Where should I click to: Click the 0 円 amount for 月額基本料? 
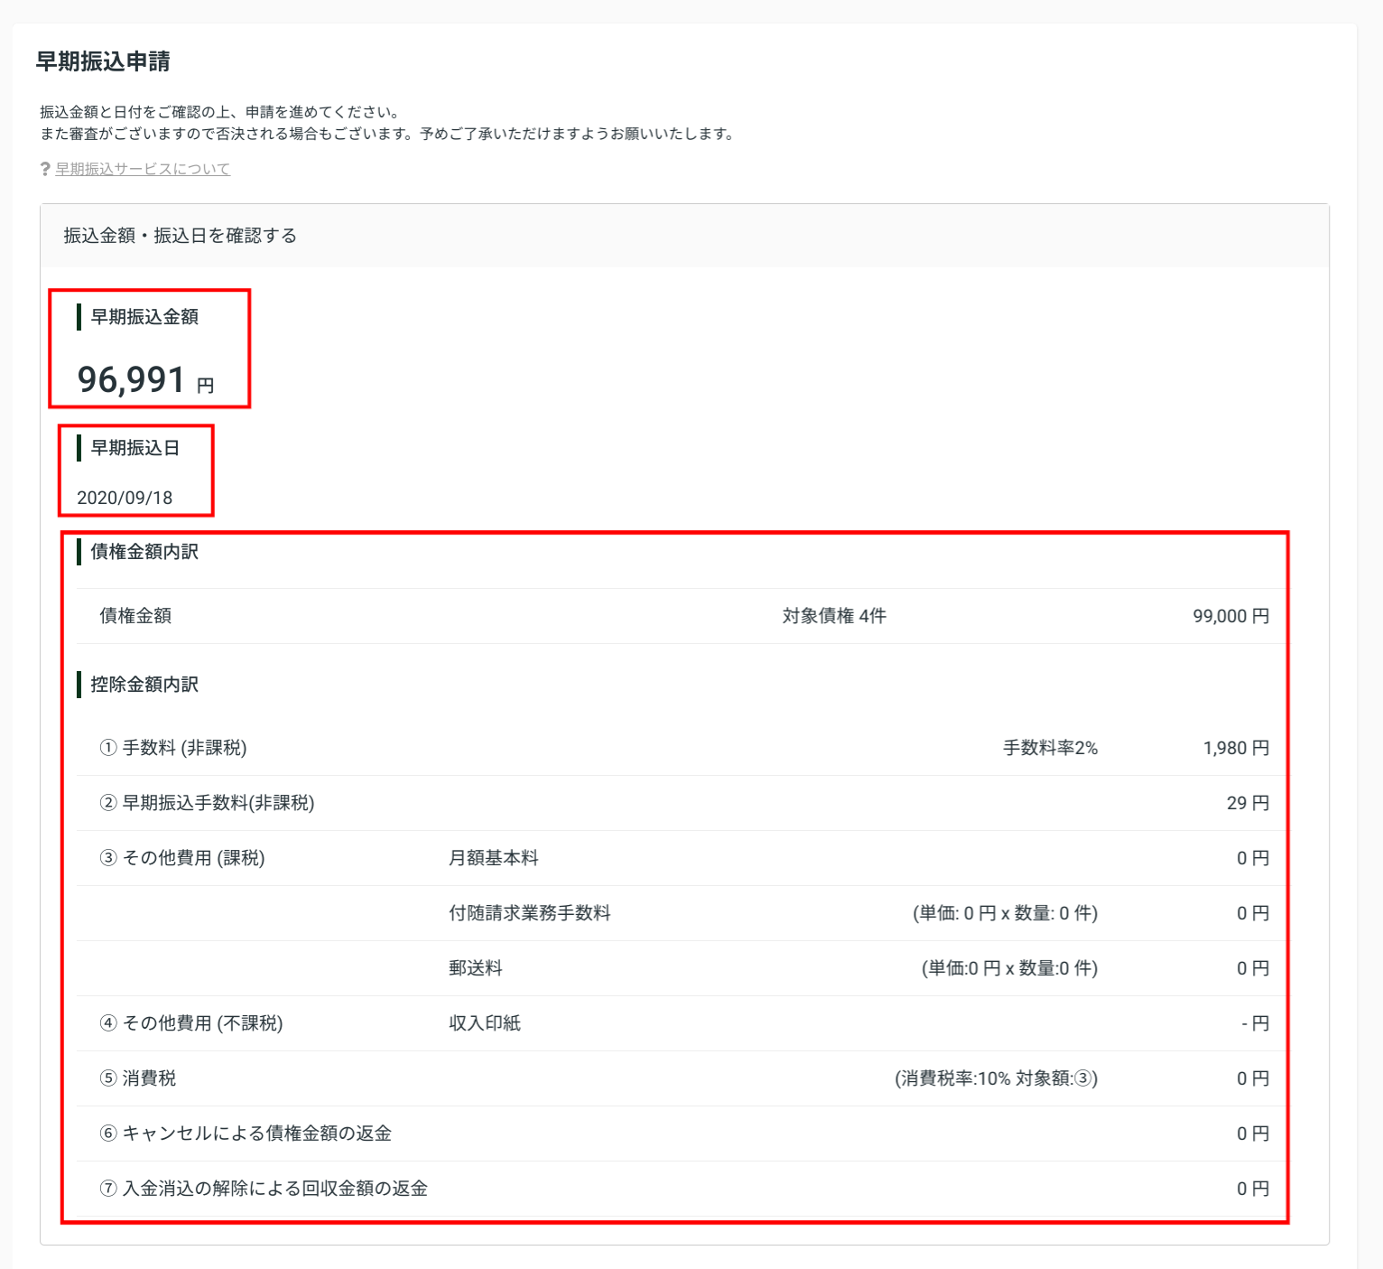click(1253, 858)
